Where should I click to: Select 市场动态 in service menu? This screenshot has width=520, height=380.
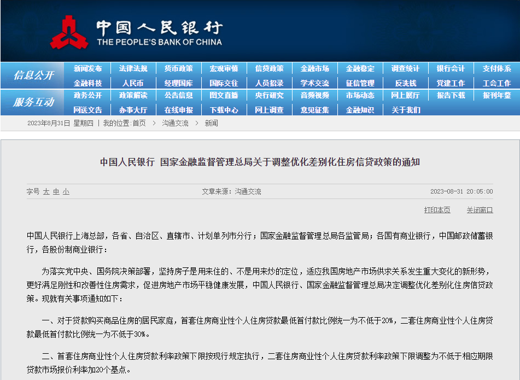[360, 96]
